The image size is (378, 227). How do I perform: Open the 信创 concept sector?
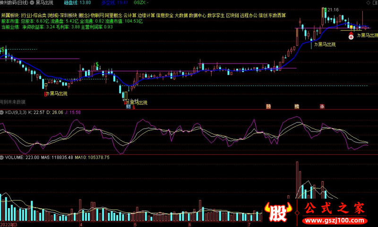point(263,16)
